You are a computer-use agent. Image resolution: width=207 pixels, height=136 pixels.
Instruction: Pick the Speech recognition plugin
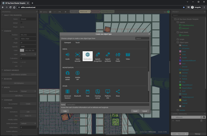[98, 55]
